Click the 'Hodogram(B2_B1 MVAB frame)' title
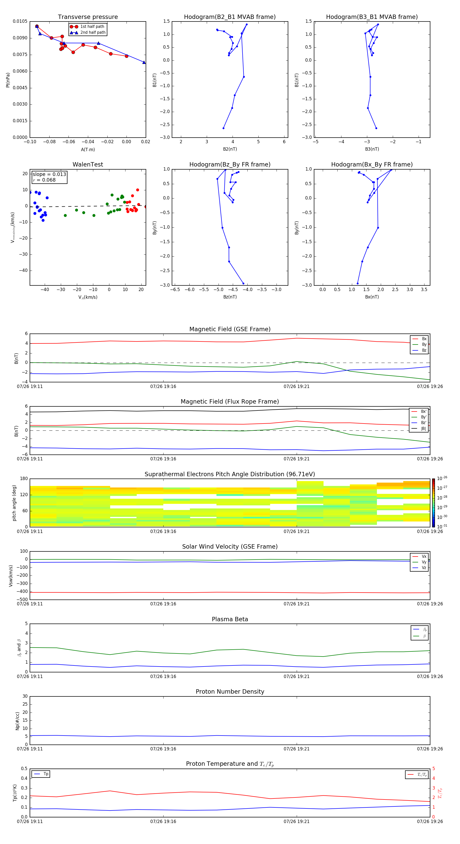Screen dimensions: 460x844 tap(230, 17)
